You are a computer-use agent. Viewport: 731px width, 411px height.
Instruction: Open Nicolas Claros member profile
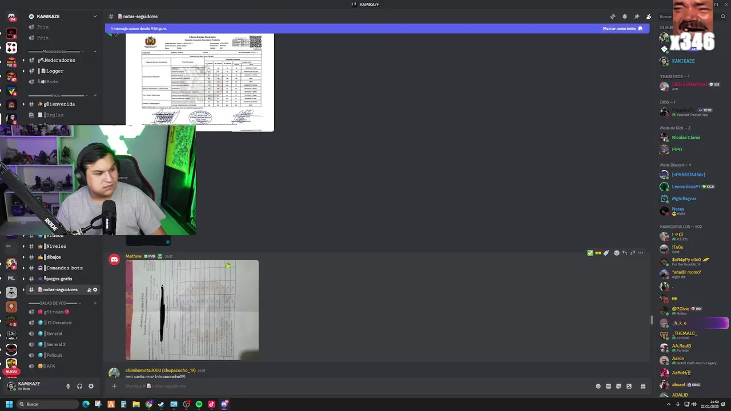[x=685, y=138]
